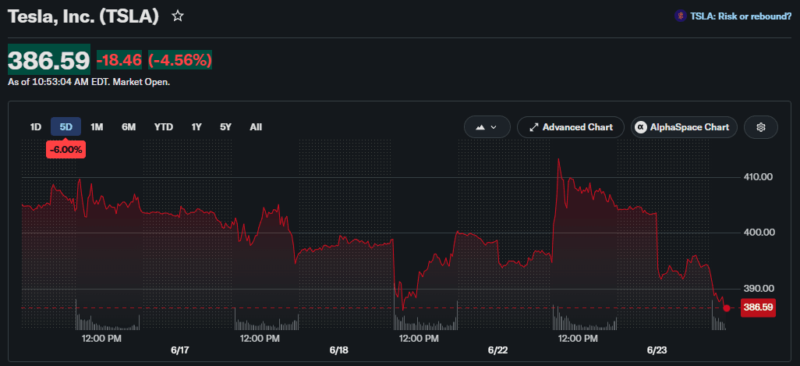Click the 410.00 axis label
This screenshot has width=800, height=366.
(x=759, y=177)
